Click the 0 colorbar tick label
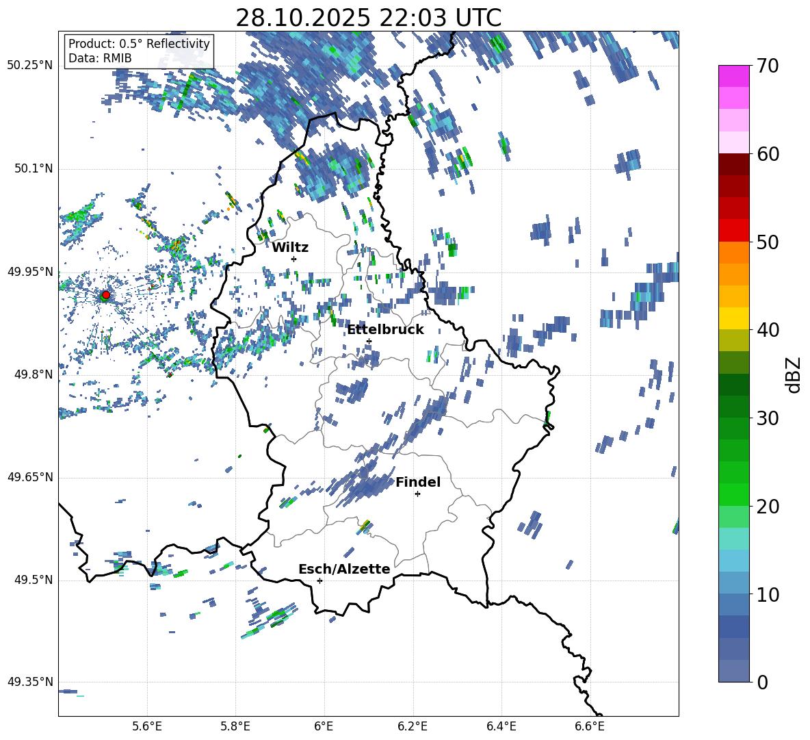The width and height of the screenshot is (810, 740). [762, 682]
